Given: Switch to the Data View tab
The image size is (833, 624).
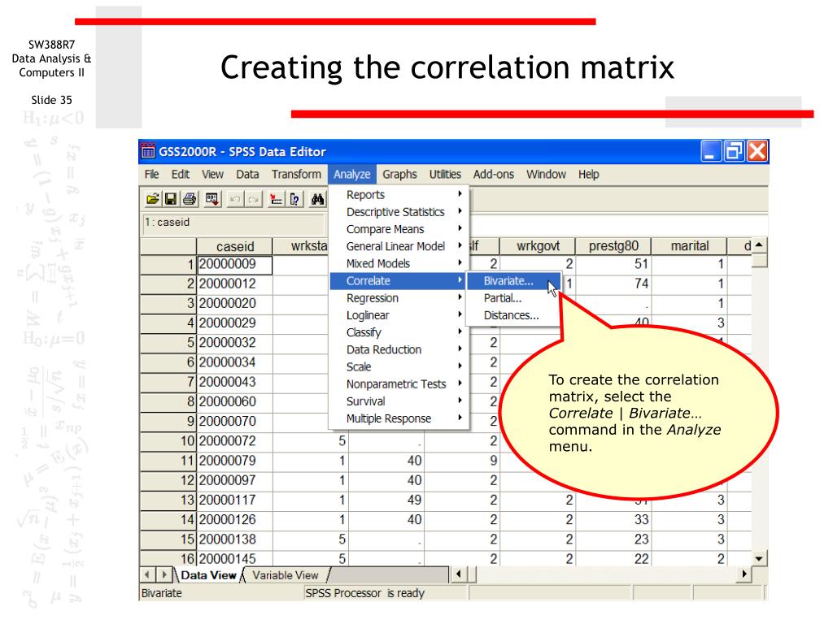Looking at the screenshot, I should click(x=208, y=575).
